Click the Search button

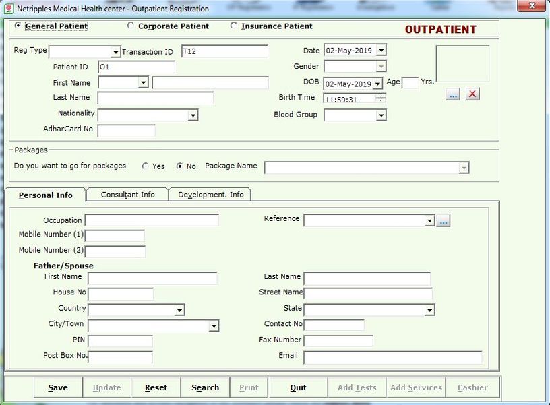coord(205,387)
